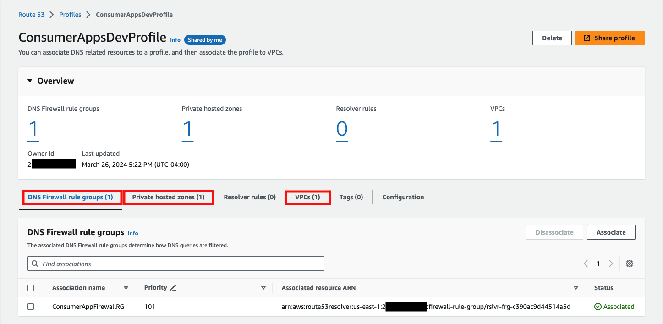Sort by Association name column arrow
663x324 pixels.
(x=126, y=288)
